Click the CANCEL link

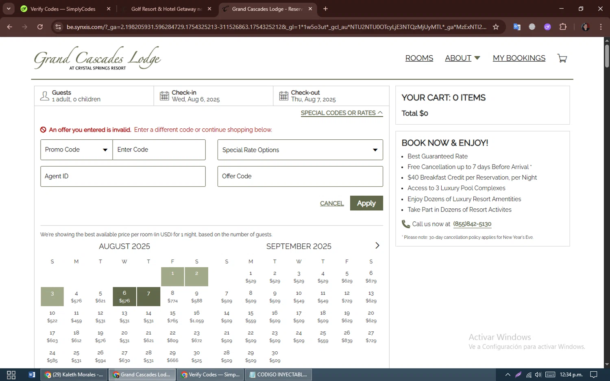[x=332, y=203]
